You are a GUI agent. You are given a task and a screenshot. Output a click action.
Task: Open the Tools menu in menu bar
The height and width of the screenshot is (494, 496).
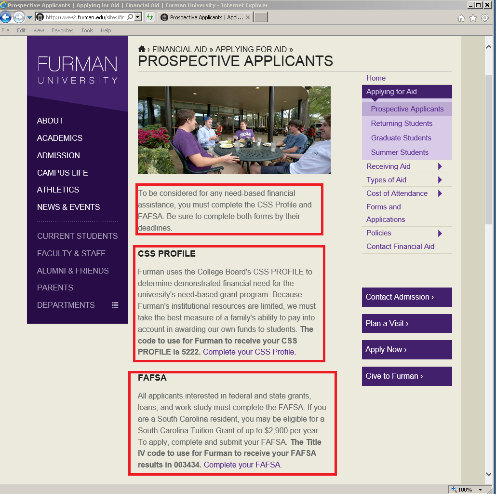pos(87,30)
